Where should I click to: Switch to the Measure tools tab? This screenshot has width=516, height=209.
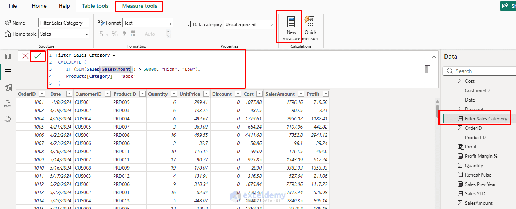pos(139,6)
